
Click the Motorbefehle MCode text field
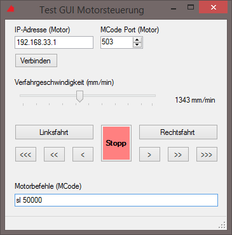pos(116,200)
